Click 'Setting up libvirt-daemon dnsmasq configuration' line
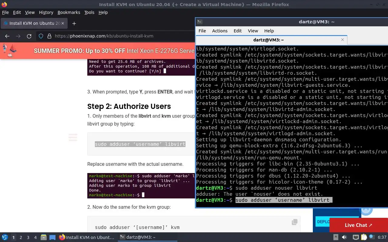 pos(269,139)
